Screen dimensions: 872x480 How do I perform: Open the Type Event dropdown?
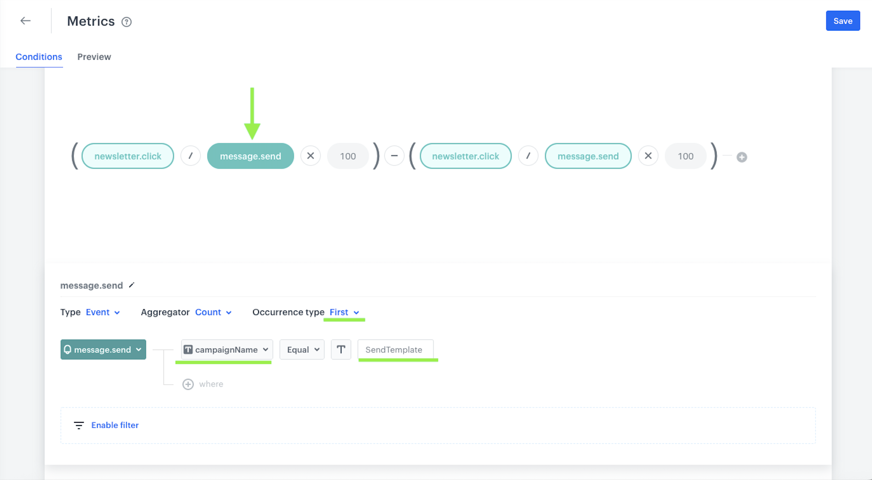point(102,312)
